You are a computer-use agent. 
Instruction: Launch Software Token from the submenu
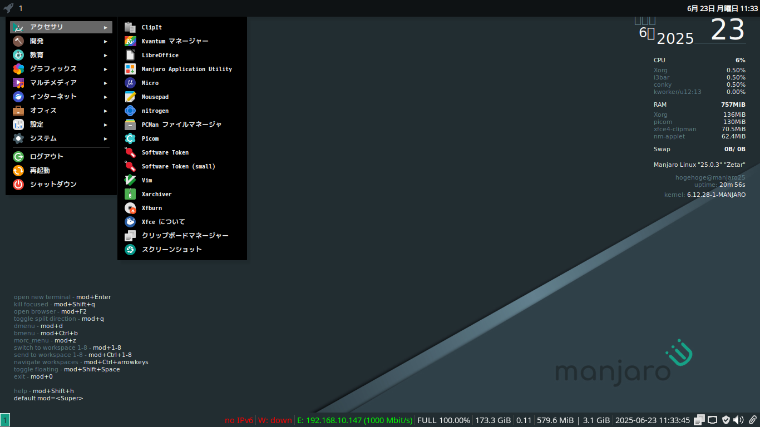182,152
